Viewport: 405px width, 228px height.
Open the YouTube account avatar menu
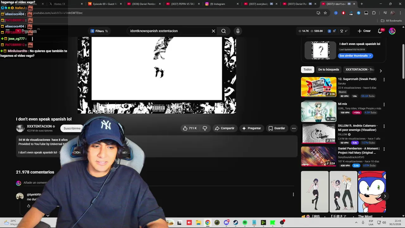click(392, 31)
